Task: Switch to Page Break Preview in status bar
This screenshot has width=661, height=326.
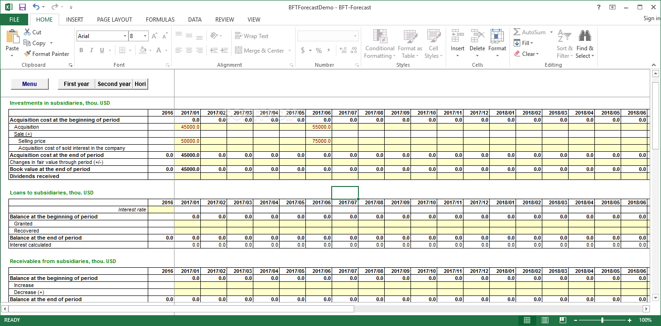Action: click(563, 320)
